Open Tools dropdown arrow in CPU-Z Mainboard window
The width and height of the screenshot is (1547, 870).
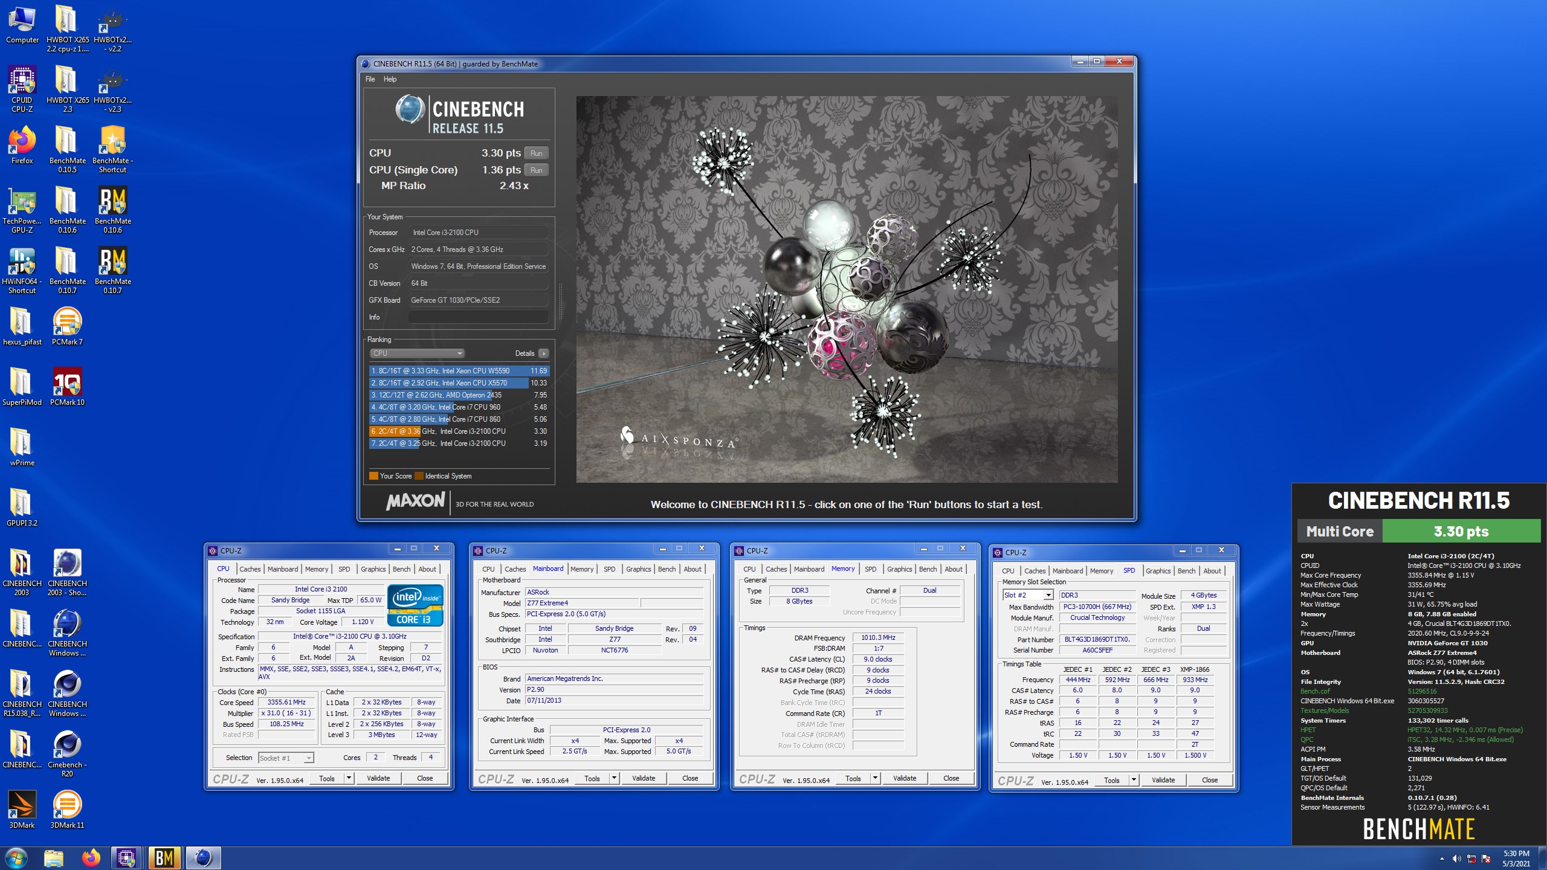tap(614, 778)
